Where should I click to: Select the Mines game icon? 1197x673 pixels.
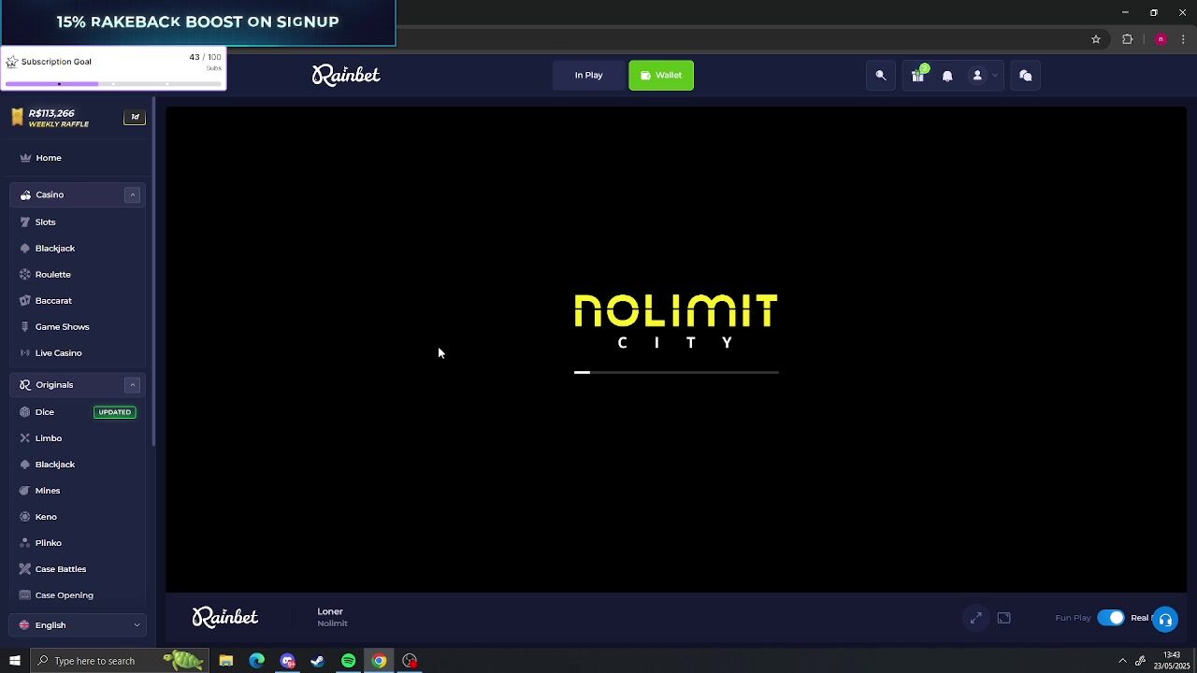tap(25, 491)
